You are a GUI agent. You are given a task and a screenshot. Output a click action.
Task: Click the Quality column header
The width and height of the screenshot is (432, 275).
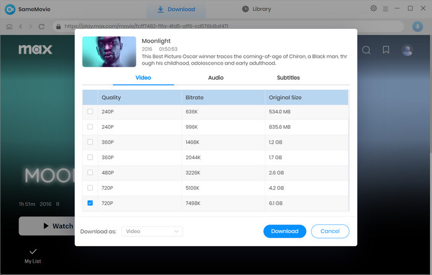[139, 97]
